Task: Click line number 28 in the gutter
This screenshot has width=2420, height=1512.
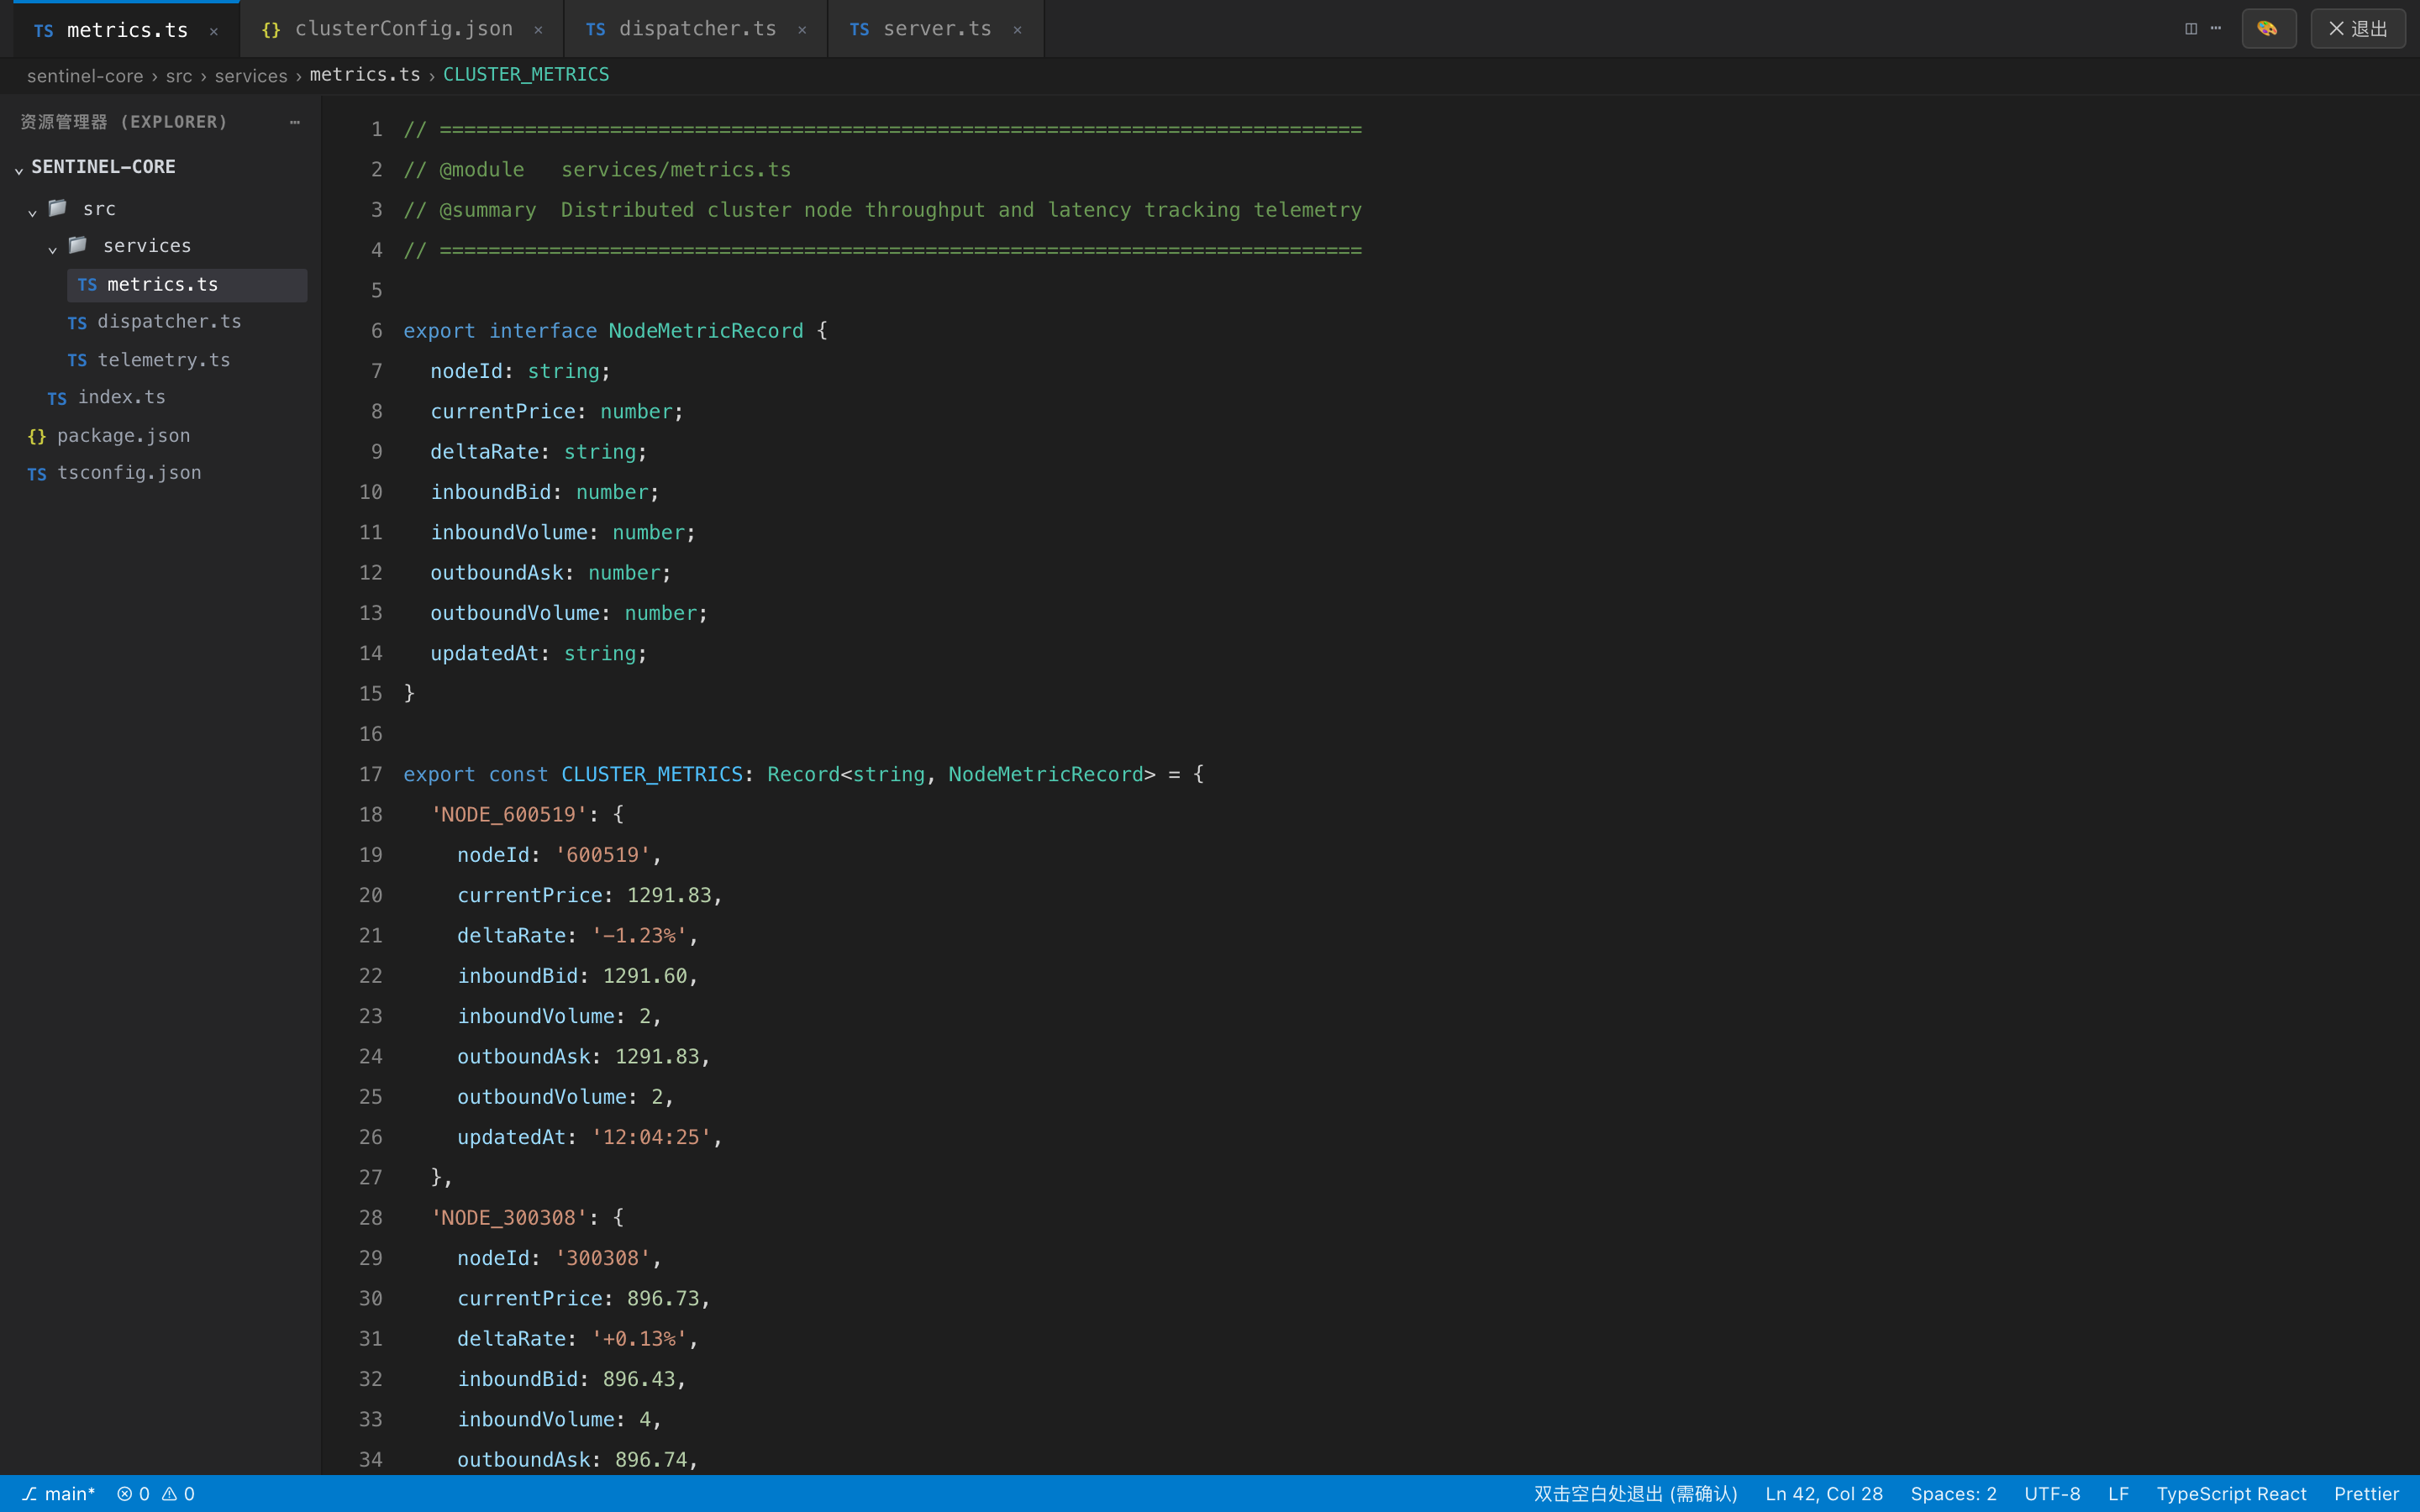Action: (370, 1218)
